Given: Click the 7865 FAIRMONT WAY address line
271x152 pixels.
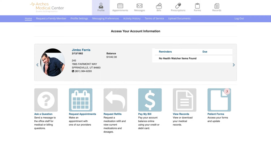Looking at the screenshot, I should tap(84, 64).
